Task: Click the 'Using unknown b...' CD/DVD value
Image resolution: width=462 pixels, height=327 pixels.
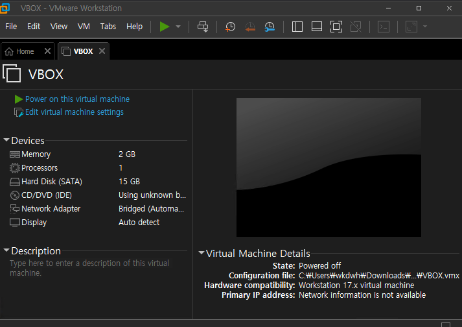Action: point(152,195)
